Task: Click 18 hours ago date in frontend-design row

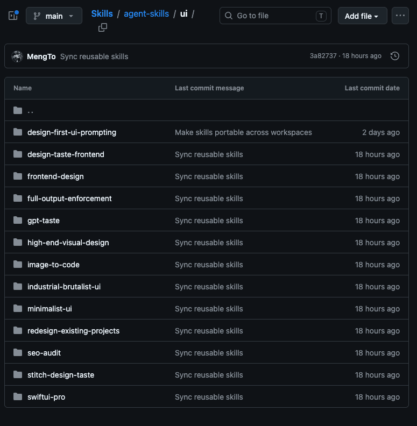Action: 377,176
